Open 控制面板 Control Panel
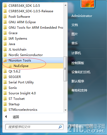The height and width of the screenshot is (135, 107). 78,63
